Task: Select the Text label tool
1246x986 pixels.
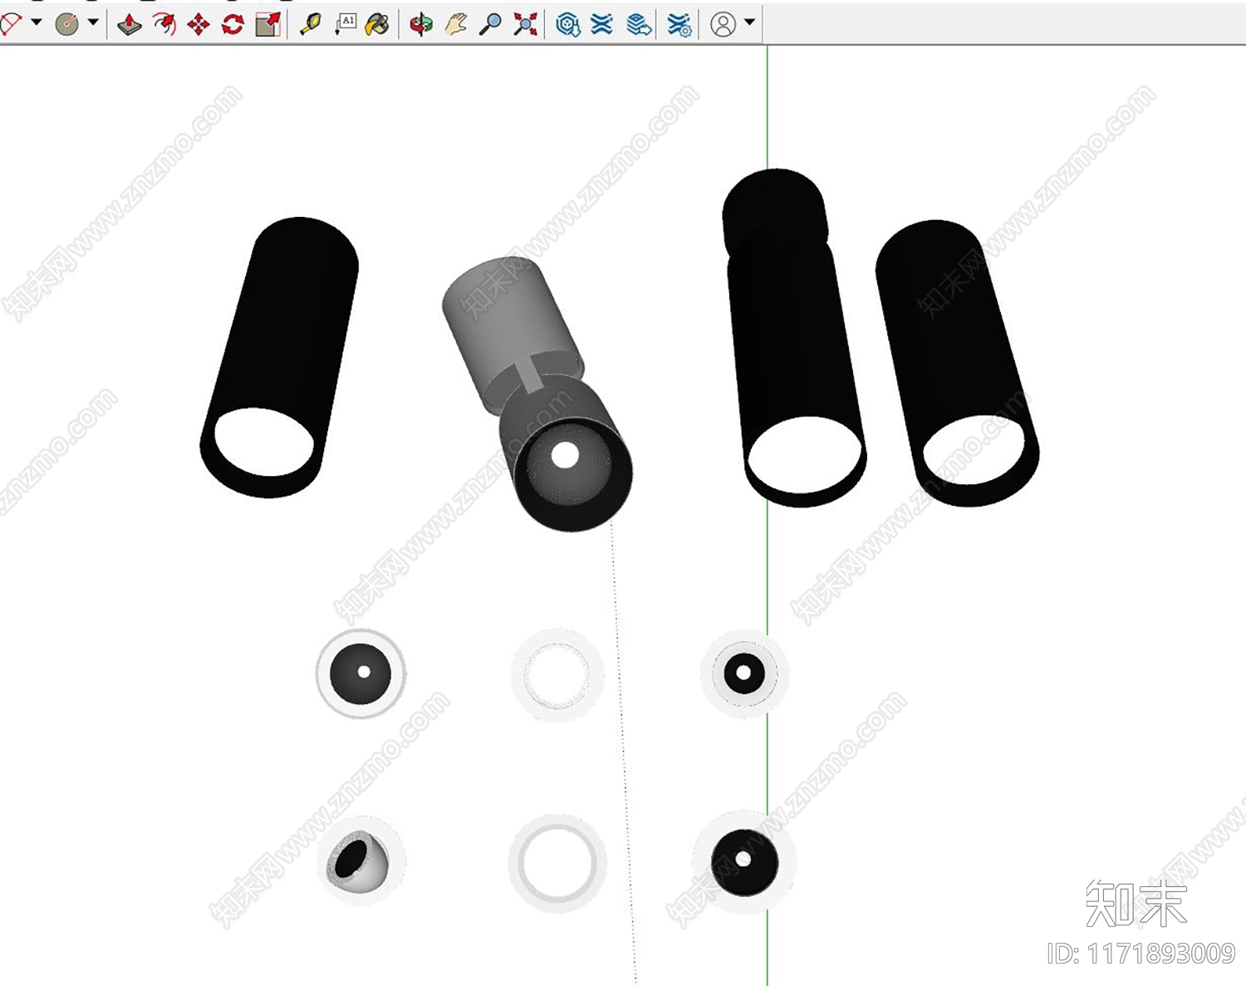Action: (346, 25)
